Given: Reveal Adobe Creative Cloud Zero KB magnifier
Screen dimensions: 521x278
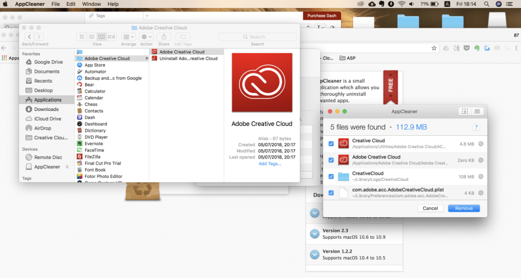Looking at the screenshot, I should (x=481, y=160).
